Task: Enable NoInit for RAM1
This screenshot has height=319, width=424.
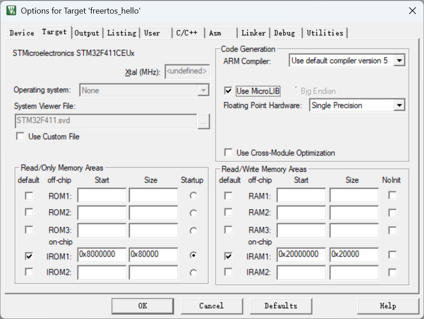Action: (392, 195)
